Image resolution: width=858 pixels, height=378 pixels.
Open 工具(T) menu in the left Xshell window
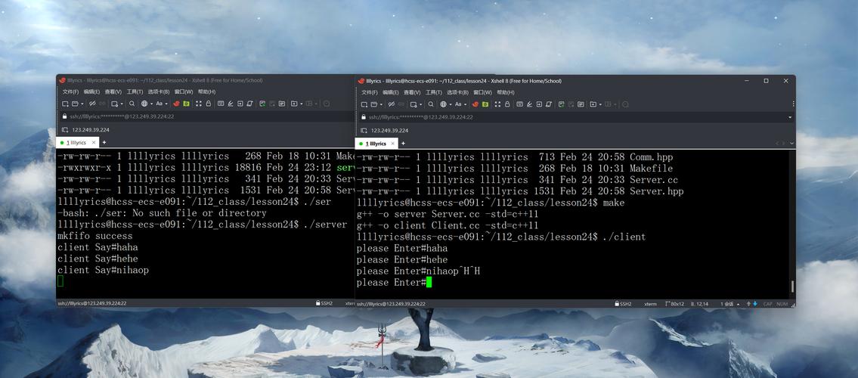pyautogui.click(x=135, y=92)
